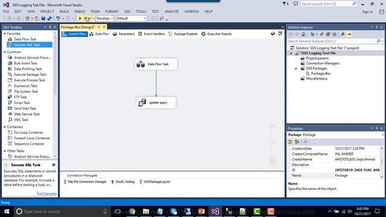Open the Start button dropdown arrow
Screen dimensions: 386x217
click(93, 19)
